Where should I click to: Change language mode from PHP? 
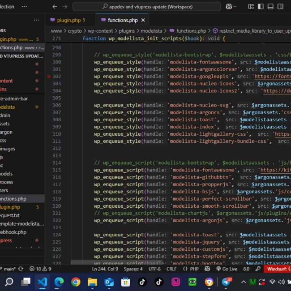point(191,269)
